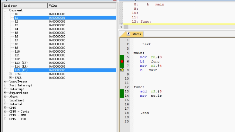
Task: Click the left scroll arrow in disassembly pane
Action: pyautogui.click(x=121, y=27)
